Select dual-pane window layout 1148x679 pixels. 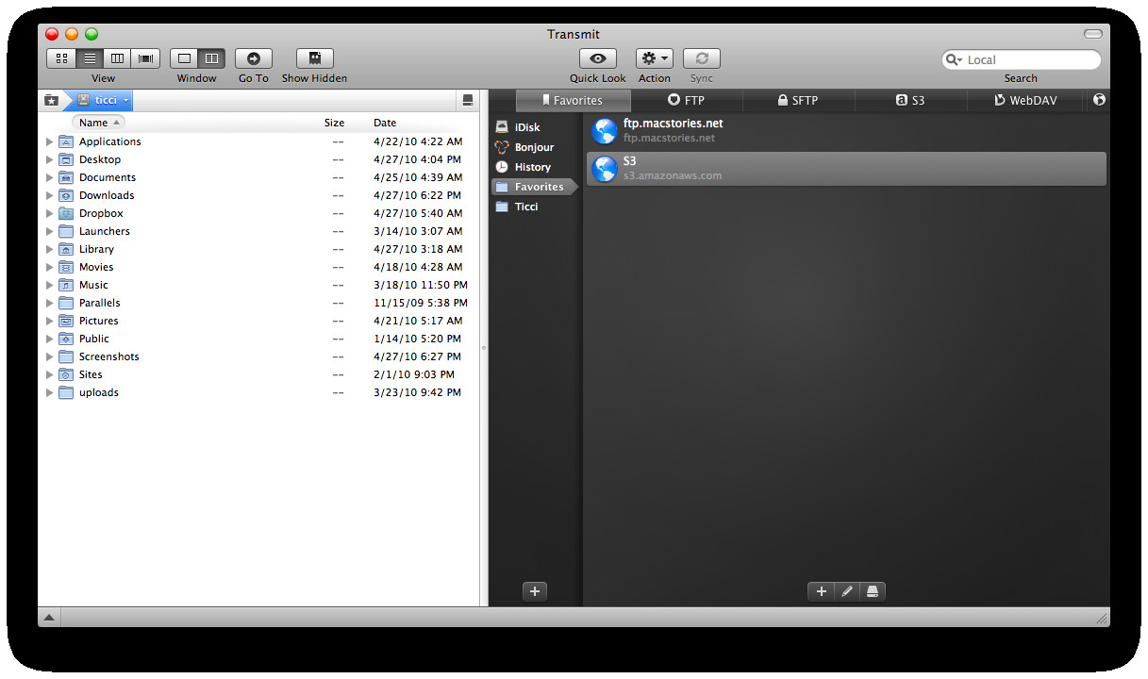pos(211,58)
